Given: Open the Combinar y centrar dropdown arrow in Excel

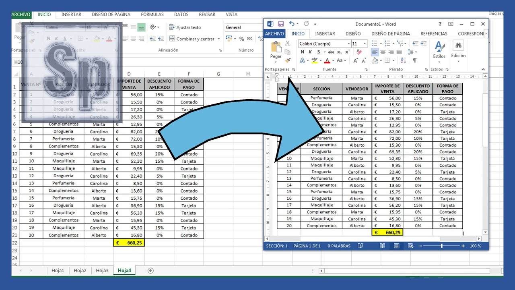Looking at the screenshot, I should [x=219, y=39].
